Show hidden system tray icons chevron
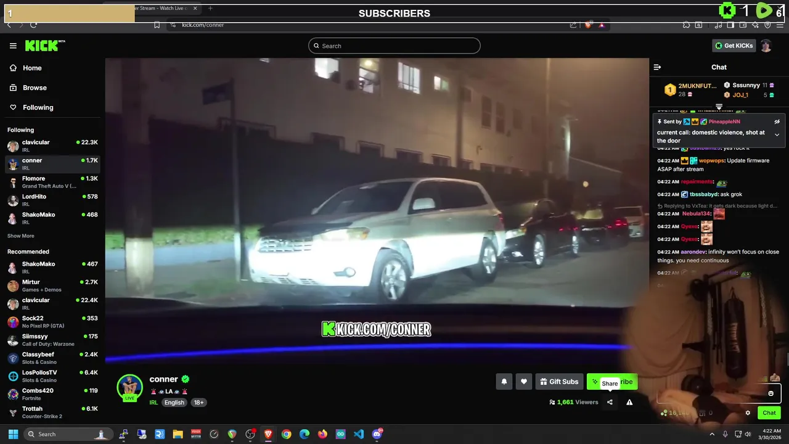 pos(712,434)
